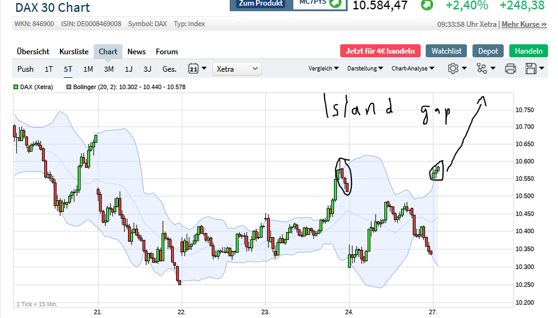Click the green arrow icon next to MC7PYS
558x318 pixels.
point(335,4)
